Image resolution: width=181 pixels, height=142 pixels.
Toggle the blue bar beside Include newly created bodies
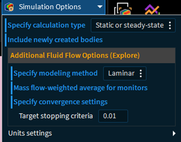click(6, 40)
